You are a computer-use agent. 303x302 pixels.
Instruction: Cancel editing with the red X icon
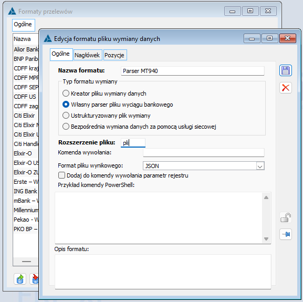tap(286, 88)
